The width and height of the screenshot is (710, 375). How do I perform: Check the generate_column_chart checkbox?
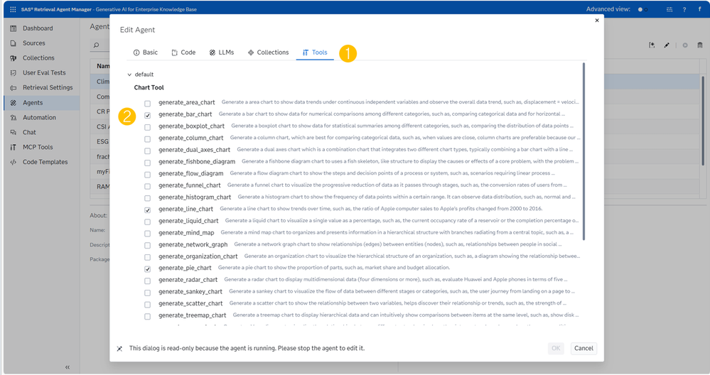pyautogui.click(x=148, y=139)
